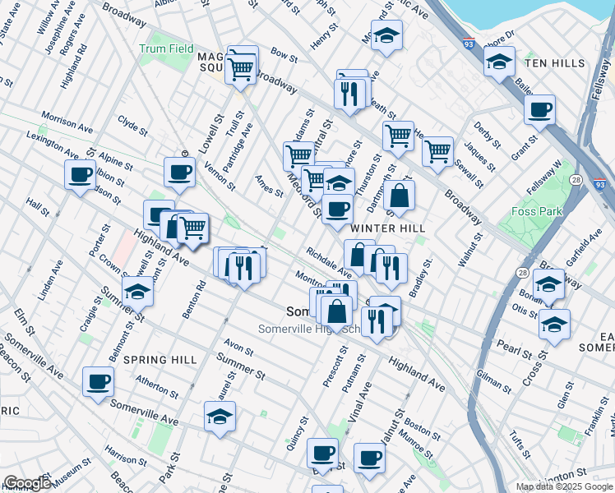Open the shopping cart marker near Adams St
Viewport: 615px width, 493px height.
298,154
